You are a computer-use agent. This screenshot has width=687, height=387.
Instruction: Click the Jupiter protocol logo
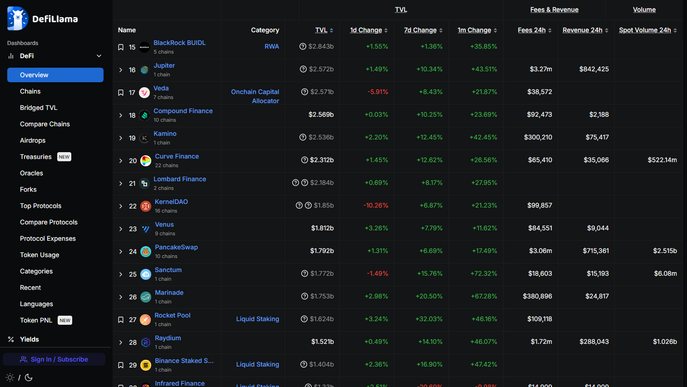pyautogui.click(x=144, y=70)
